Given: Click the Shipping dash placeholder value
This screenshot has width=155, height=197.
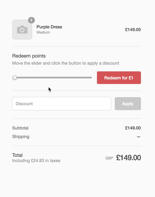Looking at the screenshot, I should 139,137.
